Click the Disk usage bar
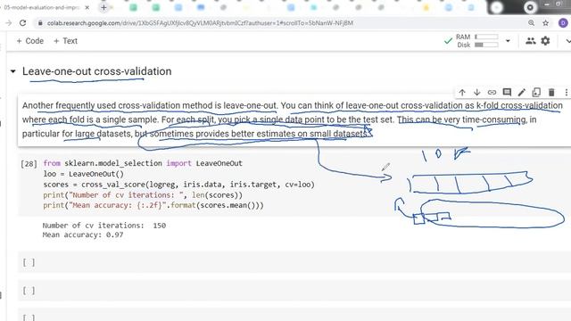Image resolution: width=571 pixels, height=321 pixels. click(486, 45)
